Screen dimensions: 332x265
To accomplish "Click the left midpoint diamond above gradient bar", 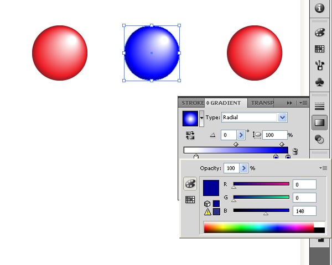I will tap(236, 144).
